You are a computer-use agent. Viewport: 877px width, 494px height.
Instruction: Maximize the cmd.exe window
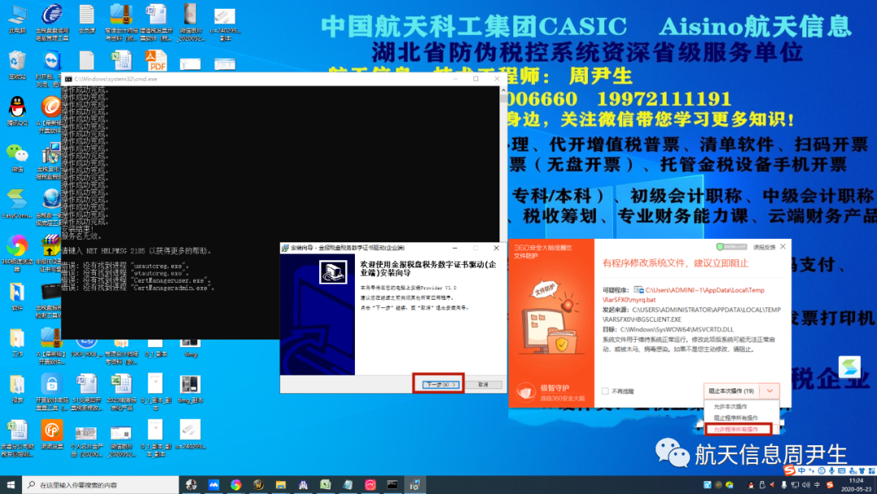[476, 79]
